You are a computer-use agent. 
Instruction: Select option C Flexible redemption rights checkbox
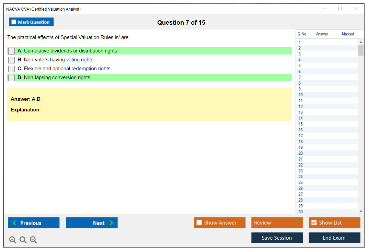click(11, 69)
